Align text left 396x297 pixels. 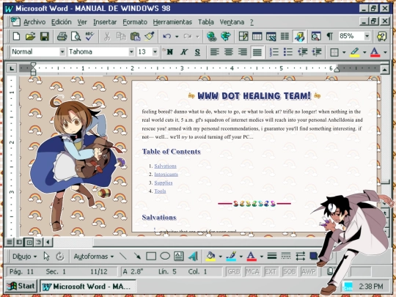[x=215, y=52]
